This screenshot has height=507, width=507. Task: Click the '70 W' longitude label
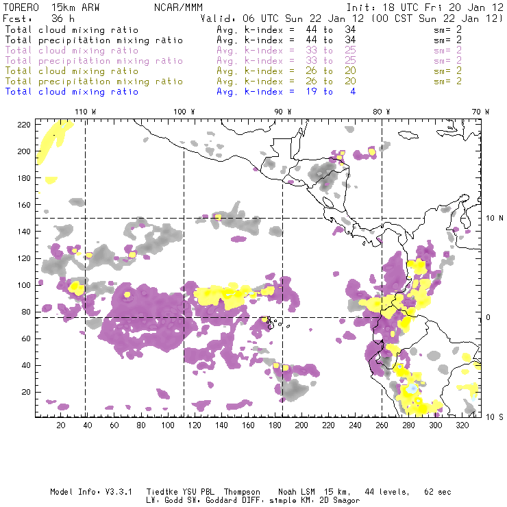(x=480, y=112)
